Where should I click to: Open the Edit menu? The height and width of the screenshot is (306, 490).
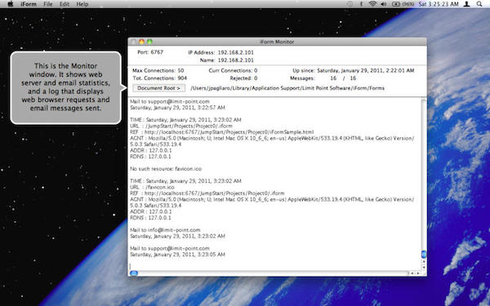click(x=65, y=4)
